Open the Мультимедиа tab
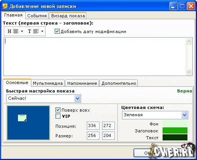This screenshot has height=160, width=197. (48, 83)
